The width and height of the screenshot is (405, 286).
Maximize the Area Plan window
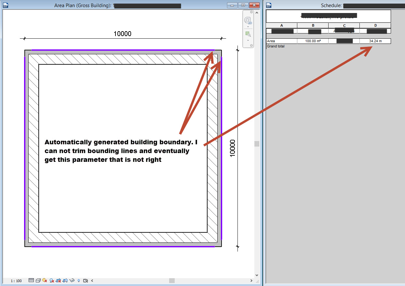(243, 5)
